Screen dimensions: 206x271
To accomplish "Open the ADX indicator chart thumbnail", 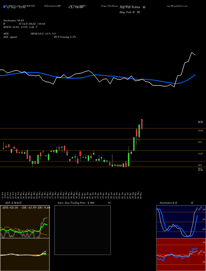I will coord(25,222).
